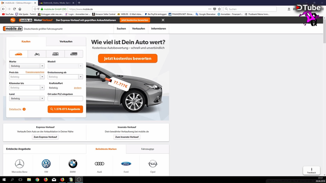Close the MotorVerkauf banner with the X
326x183 pixels.
click(163, 20)
